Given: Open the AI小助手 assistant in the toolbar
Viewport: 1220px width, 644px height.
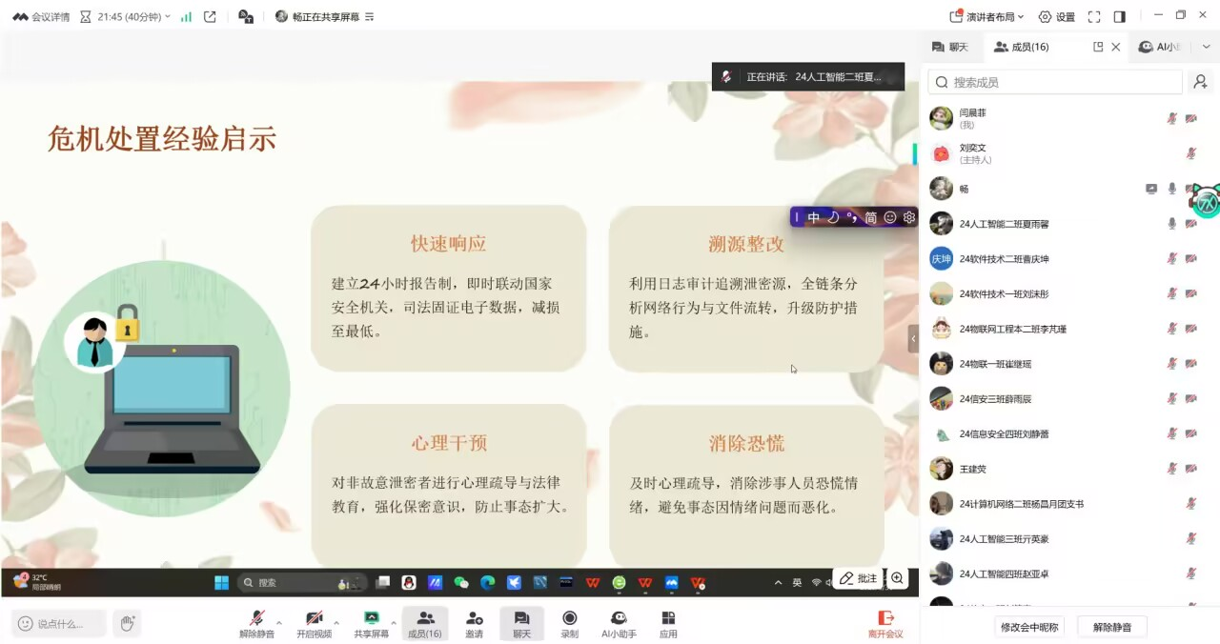Looking at the screenshot, I should coord(619,619).
